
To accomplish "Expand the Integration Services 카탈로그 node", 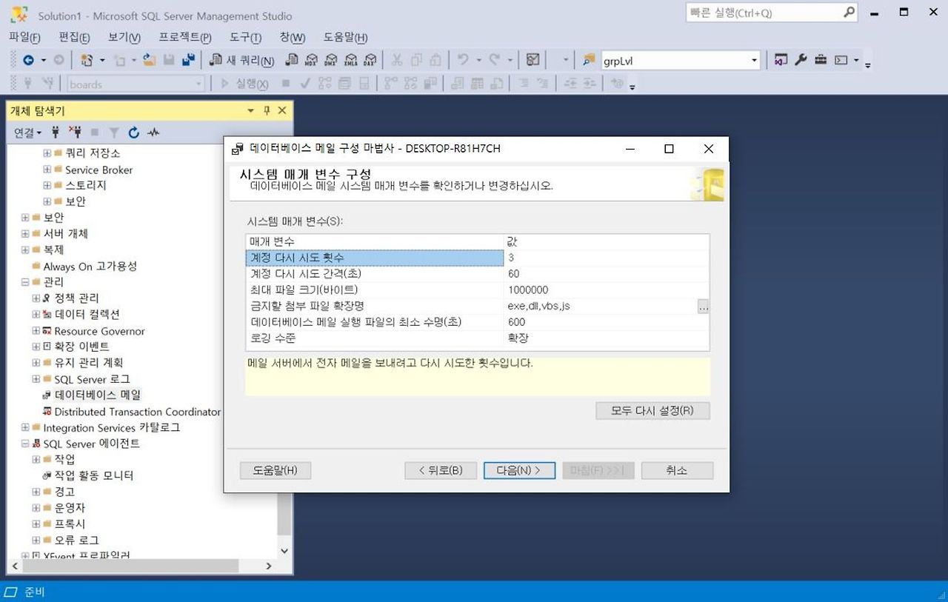I will (25, 428).
